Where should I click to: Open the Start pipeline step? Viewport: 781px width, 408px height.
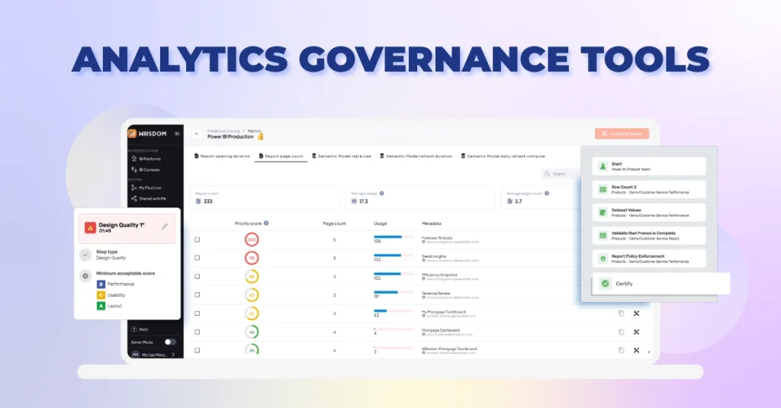tap(649, 166)
